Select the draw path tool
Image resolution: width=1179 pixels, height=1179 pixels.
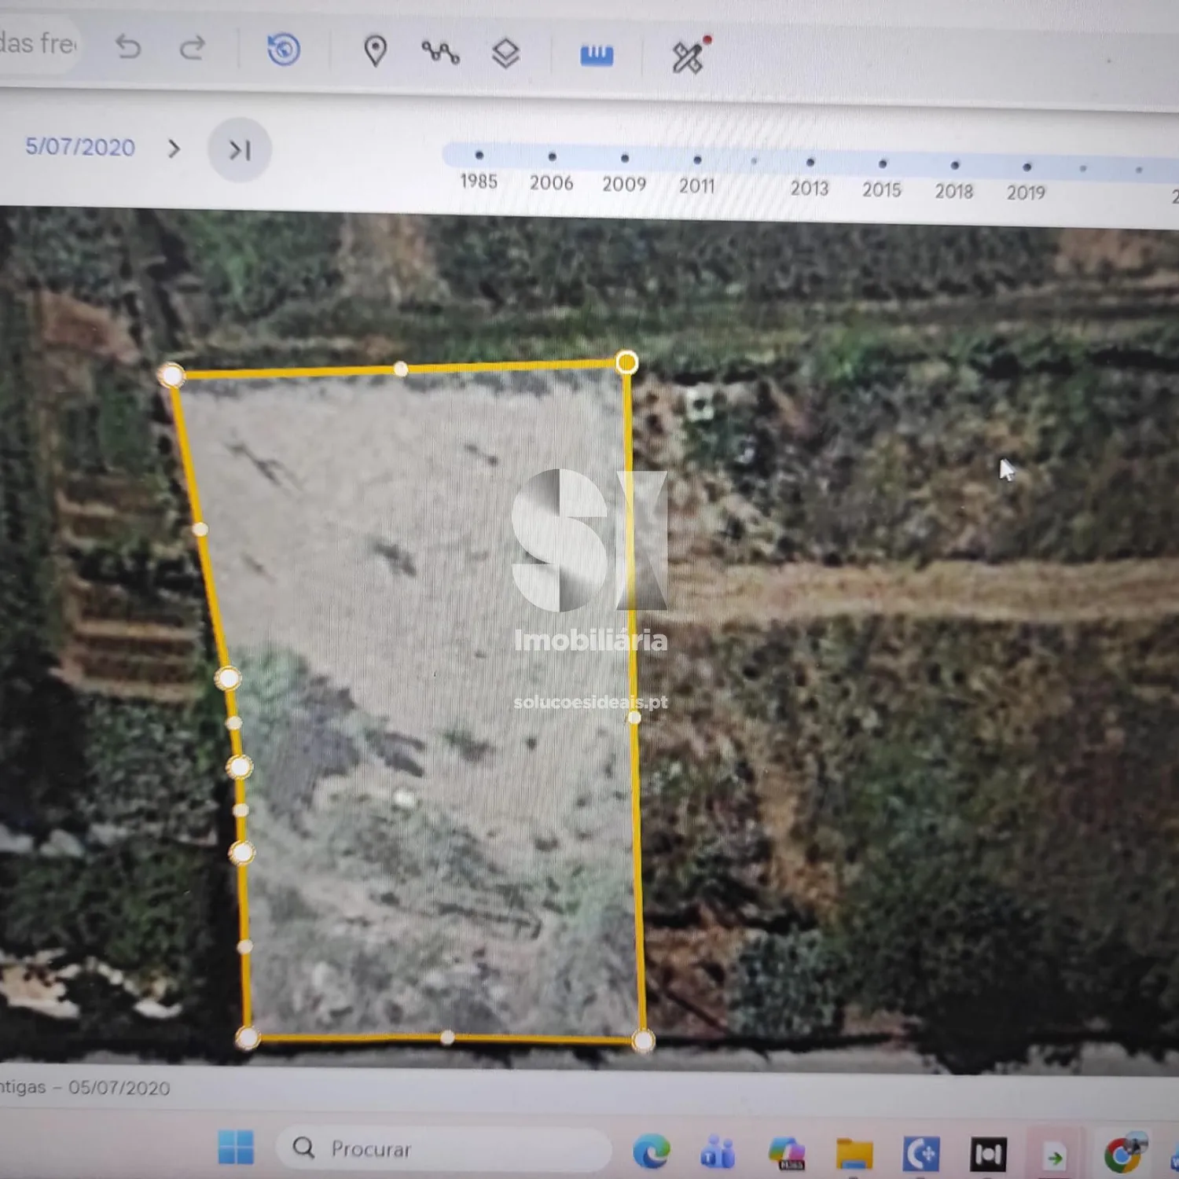click(x=441, y=53)
